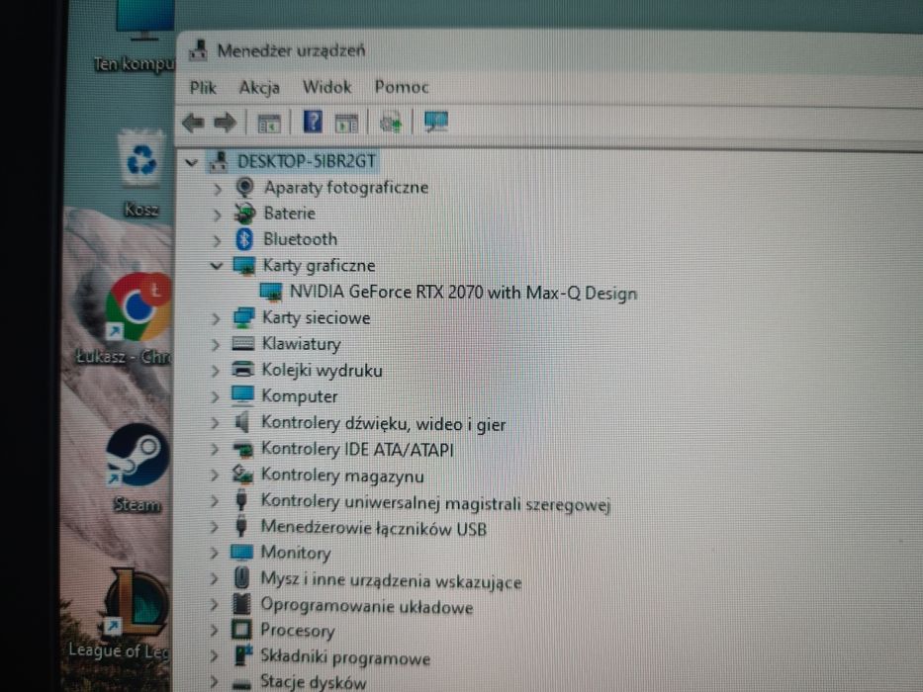Select DESKTOP-5IBR2GT computer name
This screenshot has width=923, height=692.
[306, 161]
